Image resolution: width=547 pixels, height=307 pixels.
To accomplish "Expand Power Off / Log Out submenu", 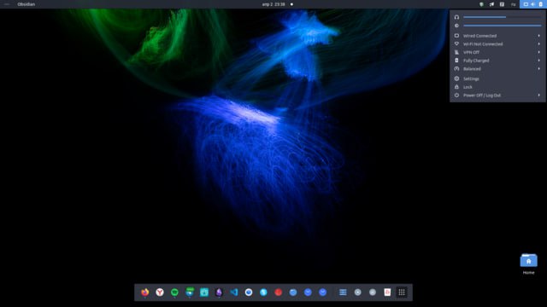I will coord(497,95).
